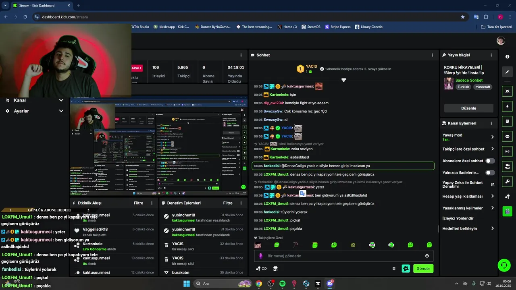Image resolution: width=516 pixels, height=290 pixels.
Task: Click the Sadece Sohbet category link
Action: coord(469,80)
